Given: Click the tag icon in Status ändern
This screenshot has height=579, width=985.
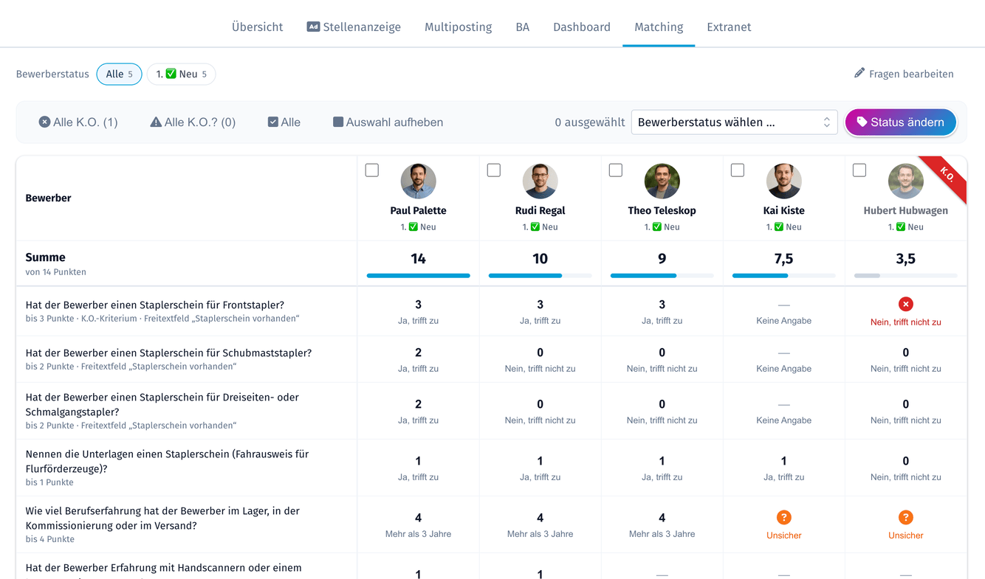Looking at the screenshot, I should point(862,122).
